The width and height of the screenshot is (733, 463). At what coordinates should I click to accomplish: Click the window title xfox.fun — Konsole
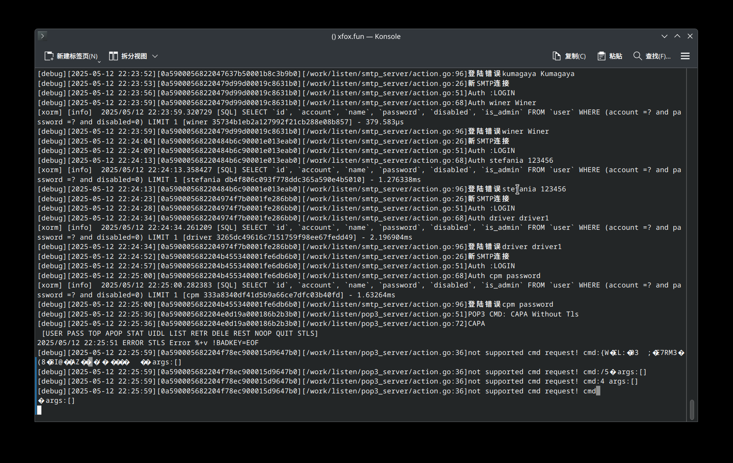[366, 36]
